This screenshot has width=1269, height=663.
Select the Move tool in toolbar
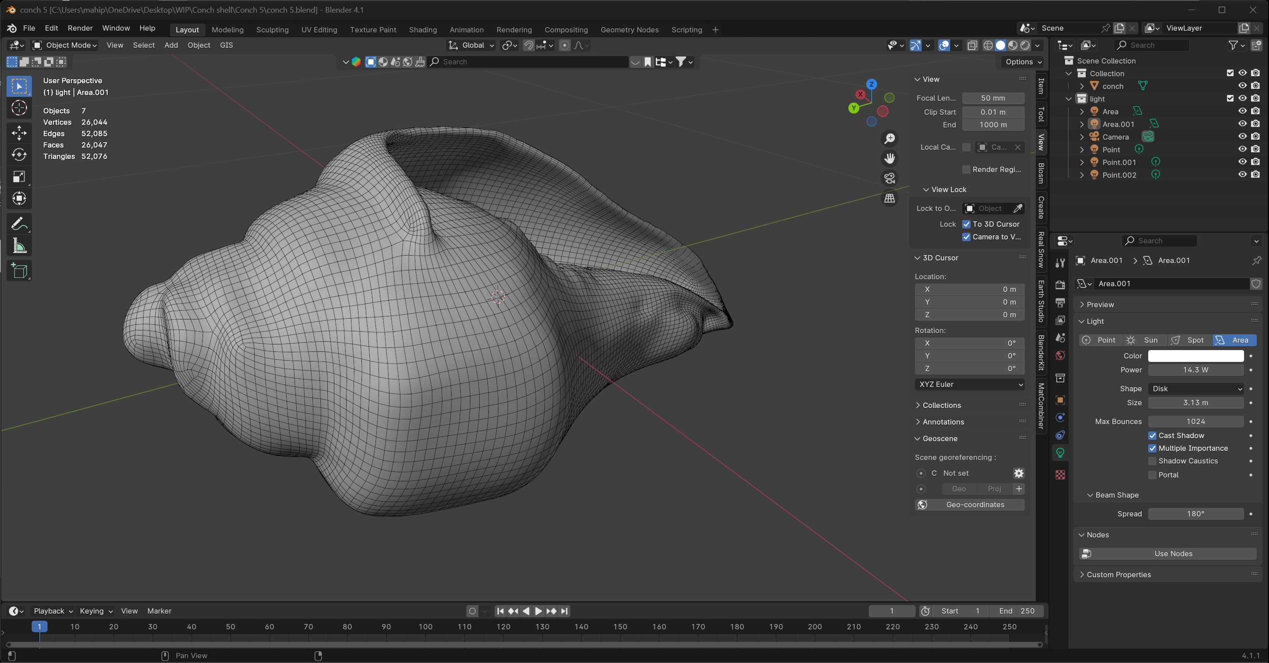pyautogui.click(x=19, y=133)
